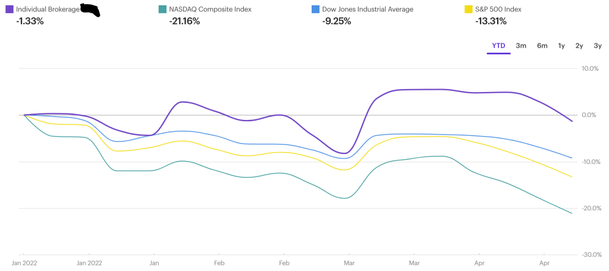Select the YTD time range tab
This screenshot has width=609, height=271.
point(498,46)
